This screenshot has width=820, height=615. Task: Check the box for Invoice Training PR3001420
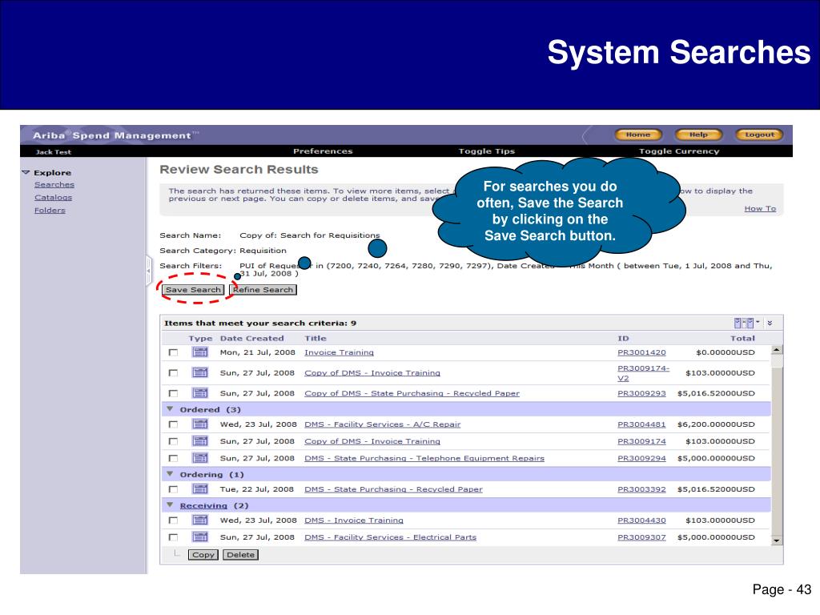point(173,352)
